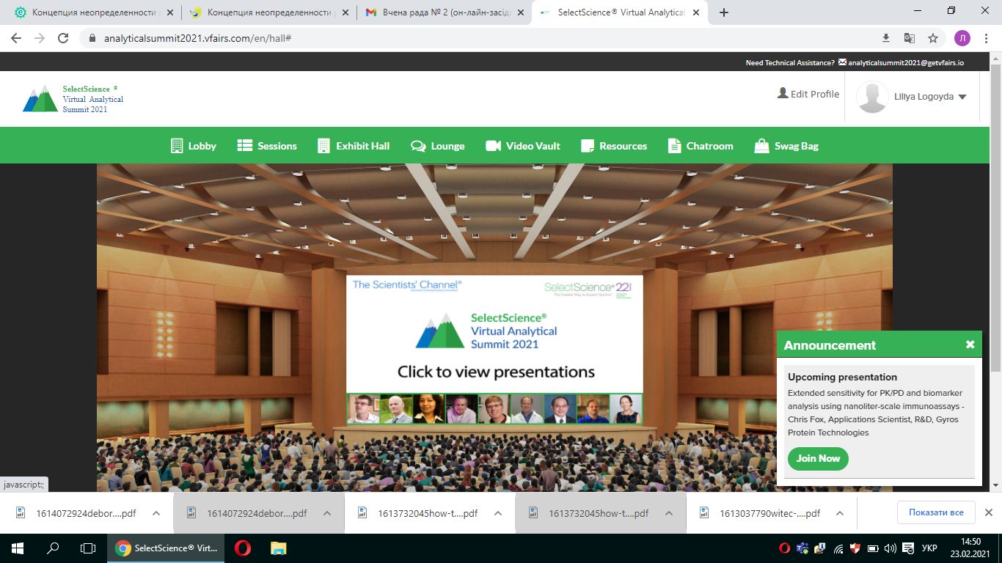Screen dimensions: 1002x563
Task: Click the presentation screen in the auditorium
Action: pos(494,349)
